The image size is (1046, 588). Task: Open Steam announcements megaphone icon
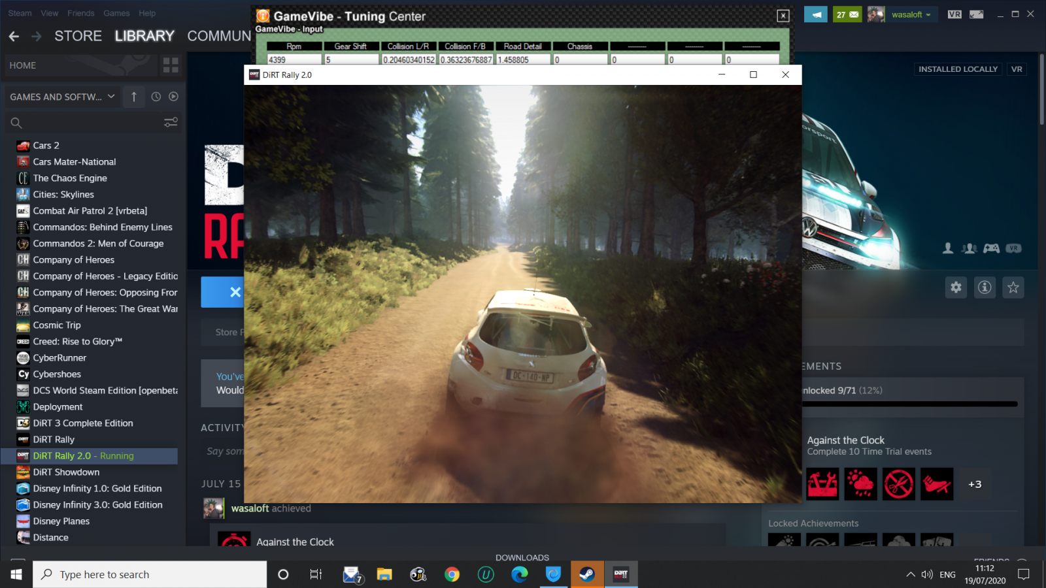pos(816,14)
